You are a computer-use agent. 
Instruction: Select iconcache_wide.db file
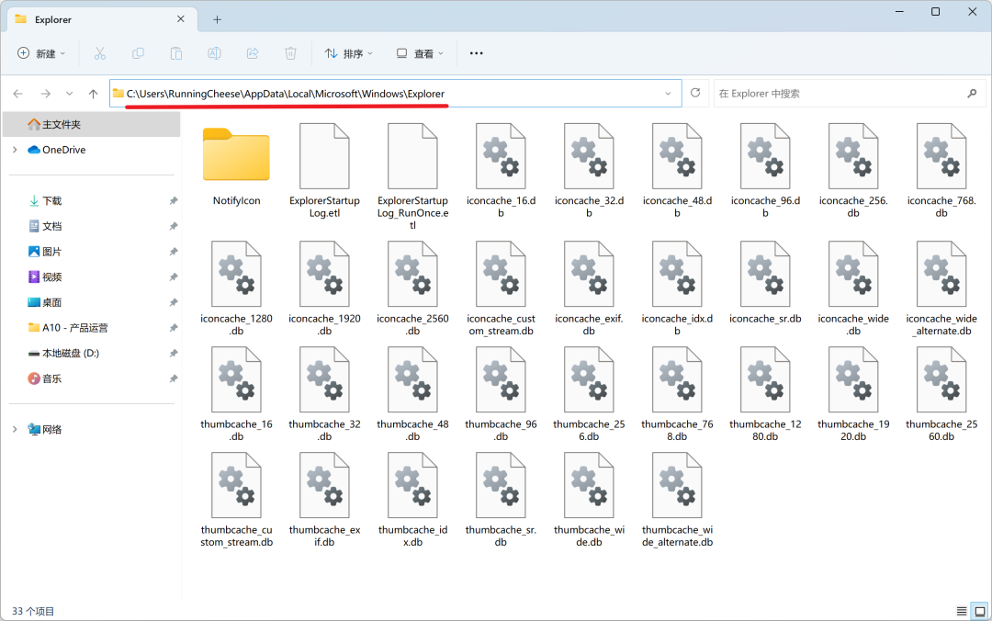[853, 288]
